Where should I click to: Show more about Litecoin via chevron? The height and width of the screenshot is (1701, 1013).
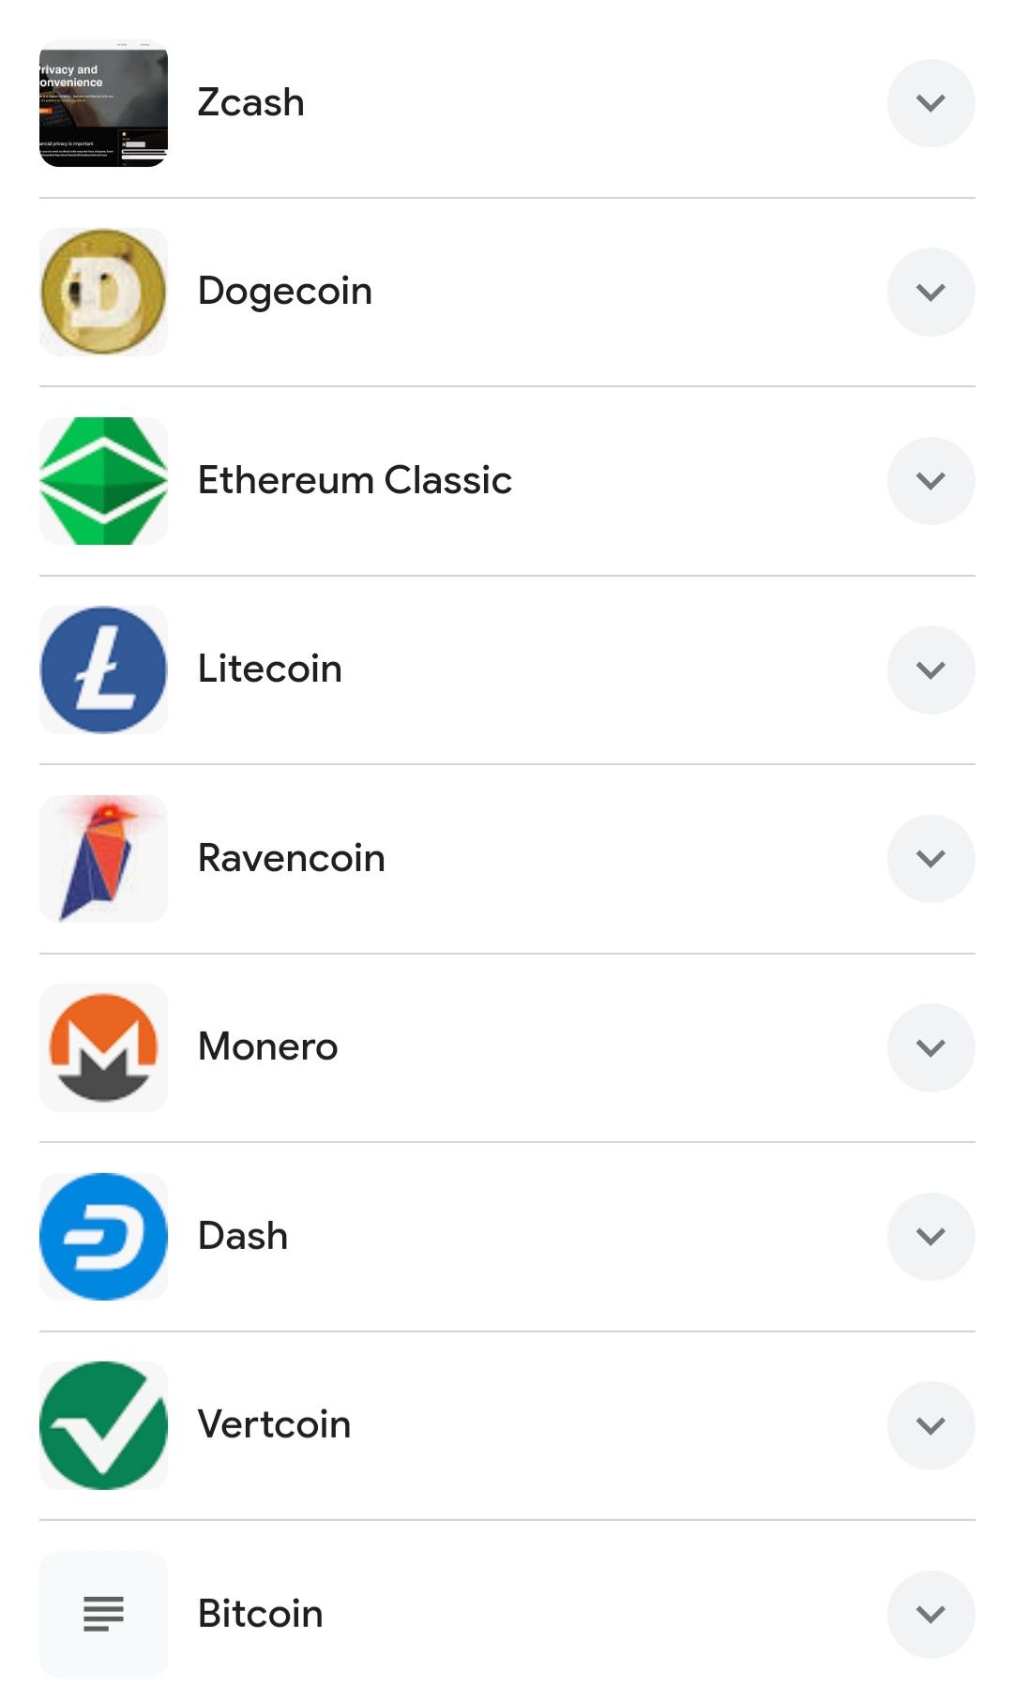pyautogui.click(x=930, y=670)
